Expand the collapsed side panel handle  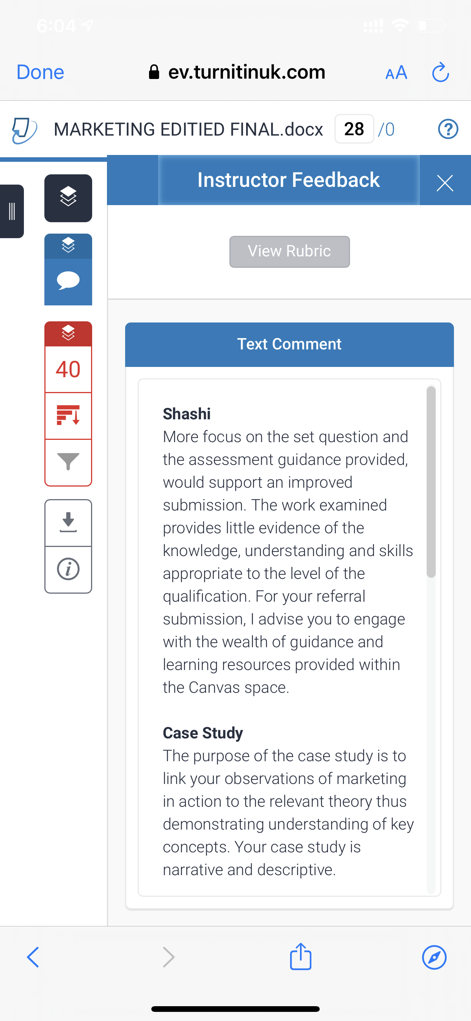11,211
